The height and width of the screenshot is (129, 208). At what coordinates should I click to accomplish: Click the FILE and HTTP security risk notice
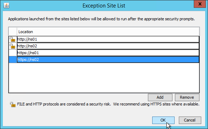108,104
